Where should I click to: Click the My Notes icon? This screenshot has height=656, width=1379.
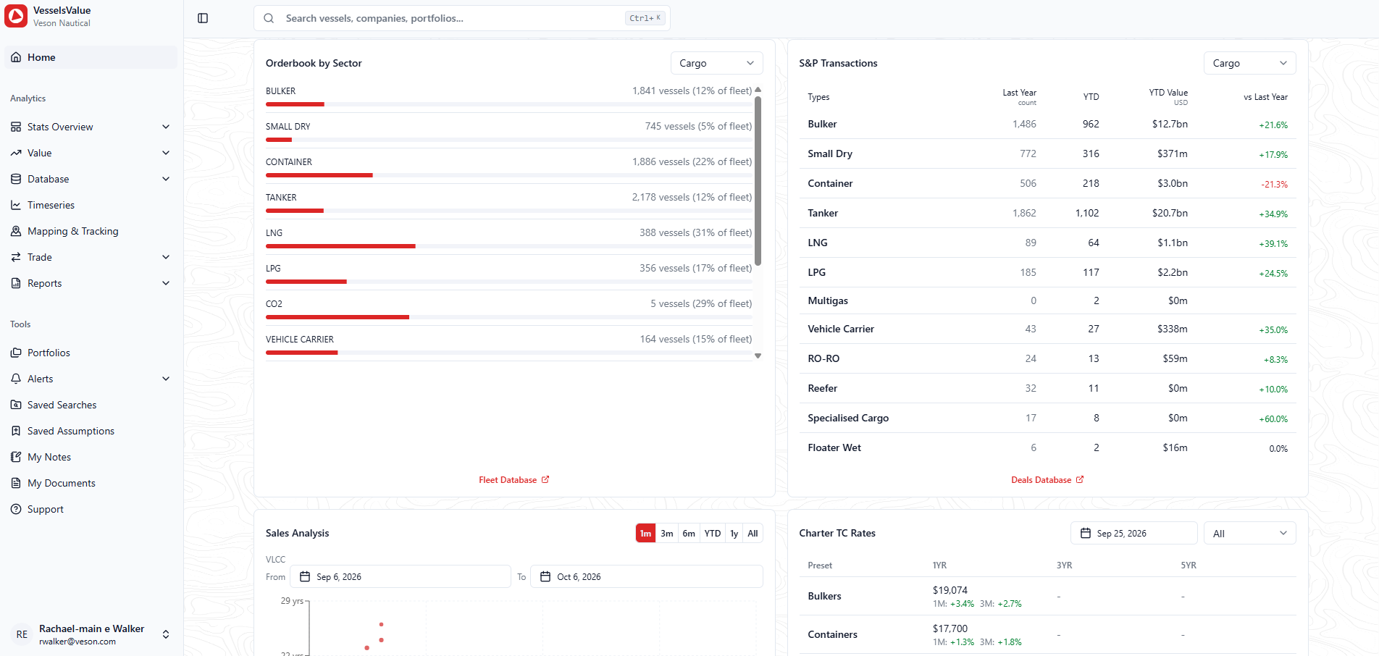pyautogui.click(x=16, y=457)
